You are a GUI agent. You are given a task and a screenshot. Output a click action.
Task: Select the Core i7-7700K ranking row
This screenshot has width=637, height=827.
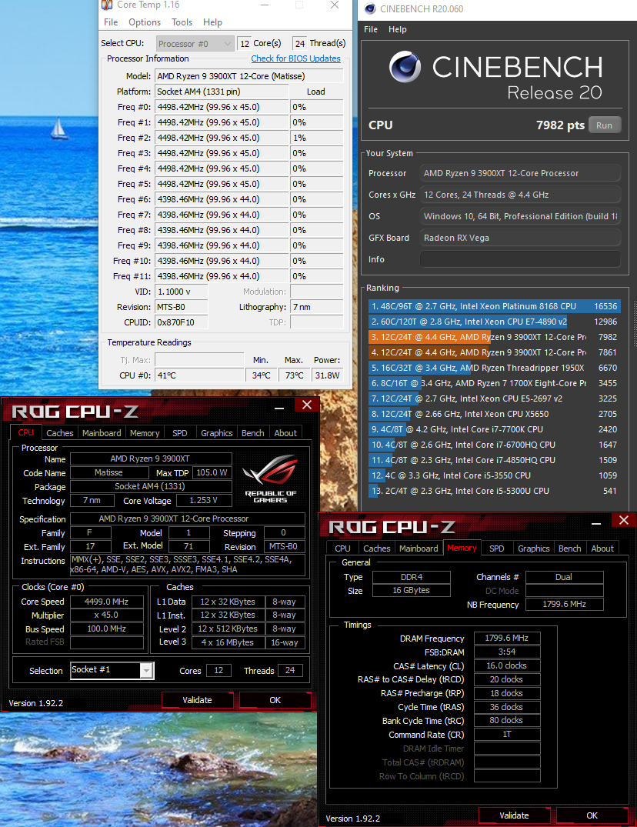pos(494,429)
